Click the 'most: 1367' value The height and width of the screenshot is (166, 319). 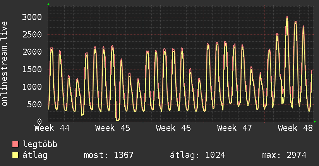coord(108,155)
